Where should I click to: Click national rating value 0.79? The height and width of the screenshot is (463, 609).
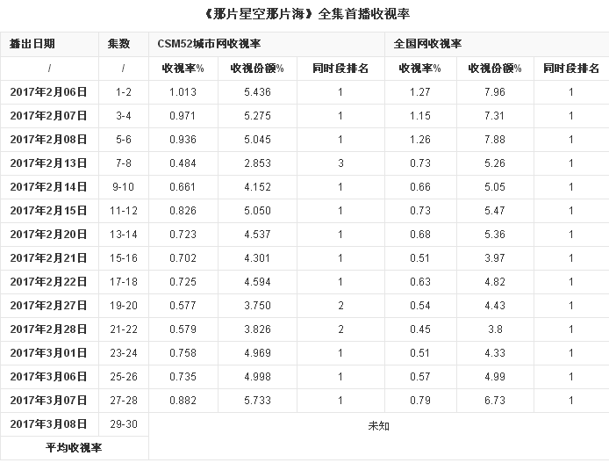[x=420, y=401]
